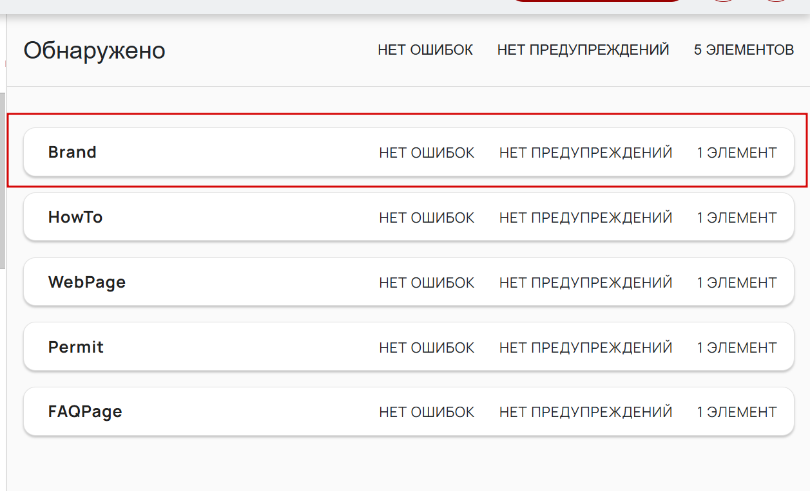The width and height of the screenshot is (810, 491).
Task: Click НЕТ ОШИБОК in the Brand row
Action: tap(427, 153)
